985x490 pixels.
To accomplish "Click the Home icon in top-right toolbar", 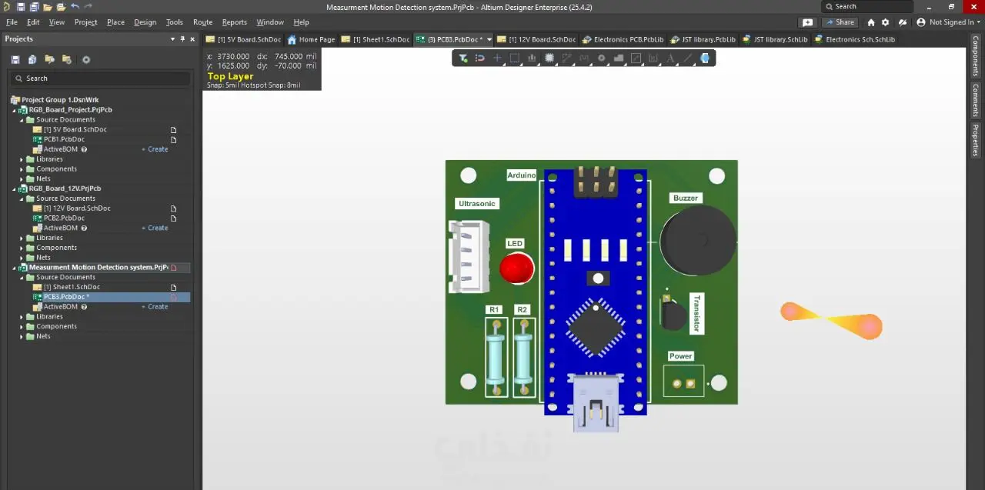I will (x=871, y=22).
